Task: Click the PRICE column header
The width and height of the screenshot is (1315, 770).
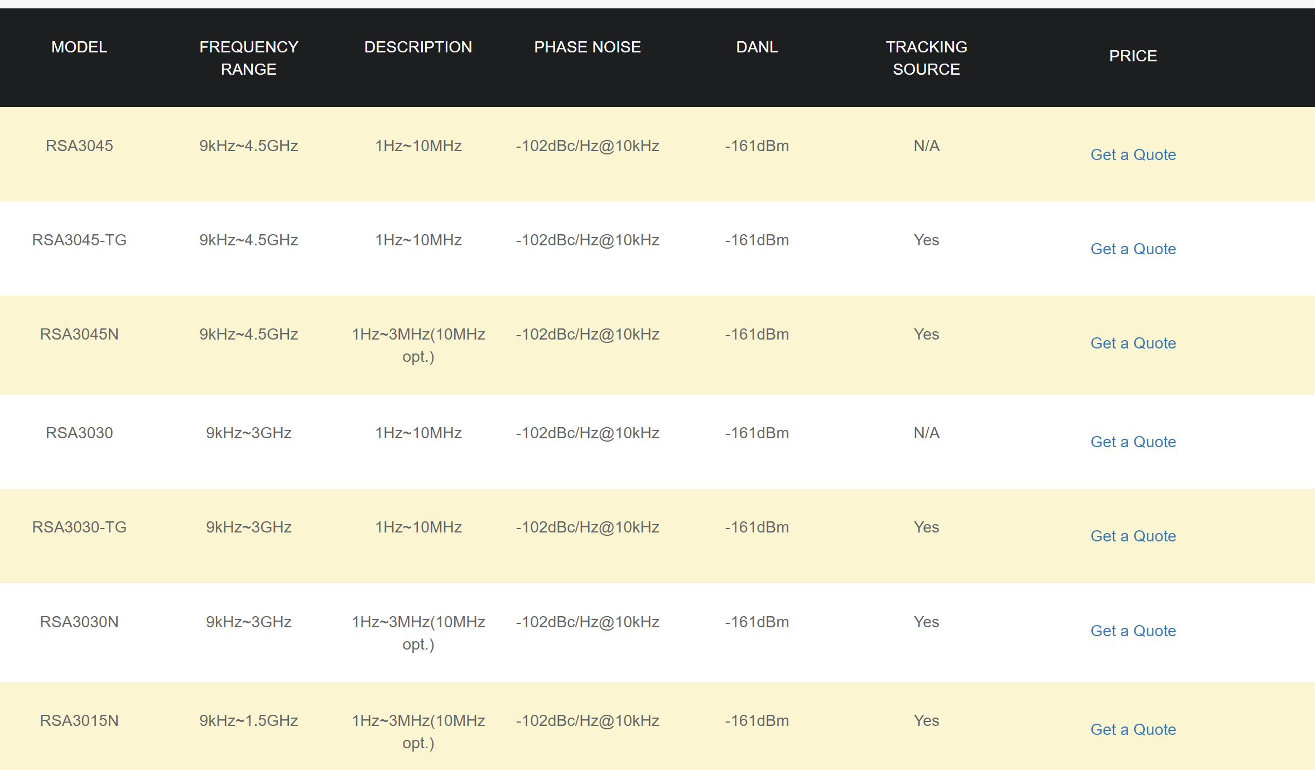Action: (x=1133, y=56)
